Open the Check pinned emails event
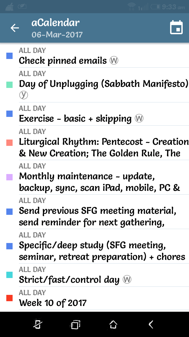The height and width of the screenshot is (337, 189). [x=63, y=61]
